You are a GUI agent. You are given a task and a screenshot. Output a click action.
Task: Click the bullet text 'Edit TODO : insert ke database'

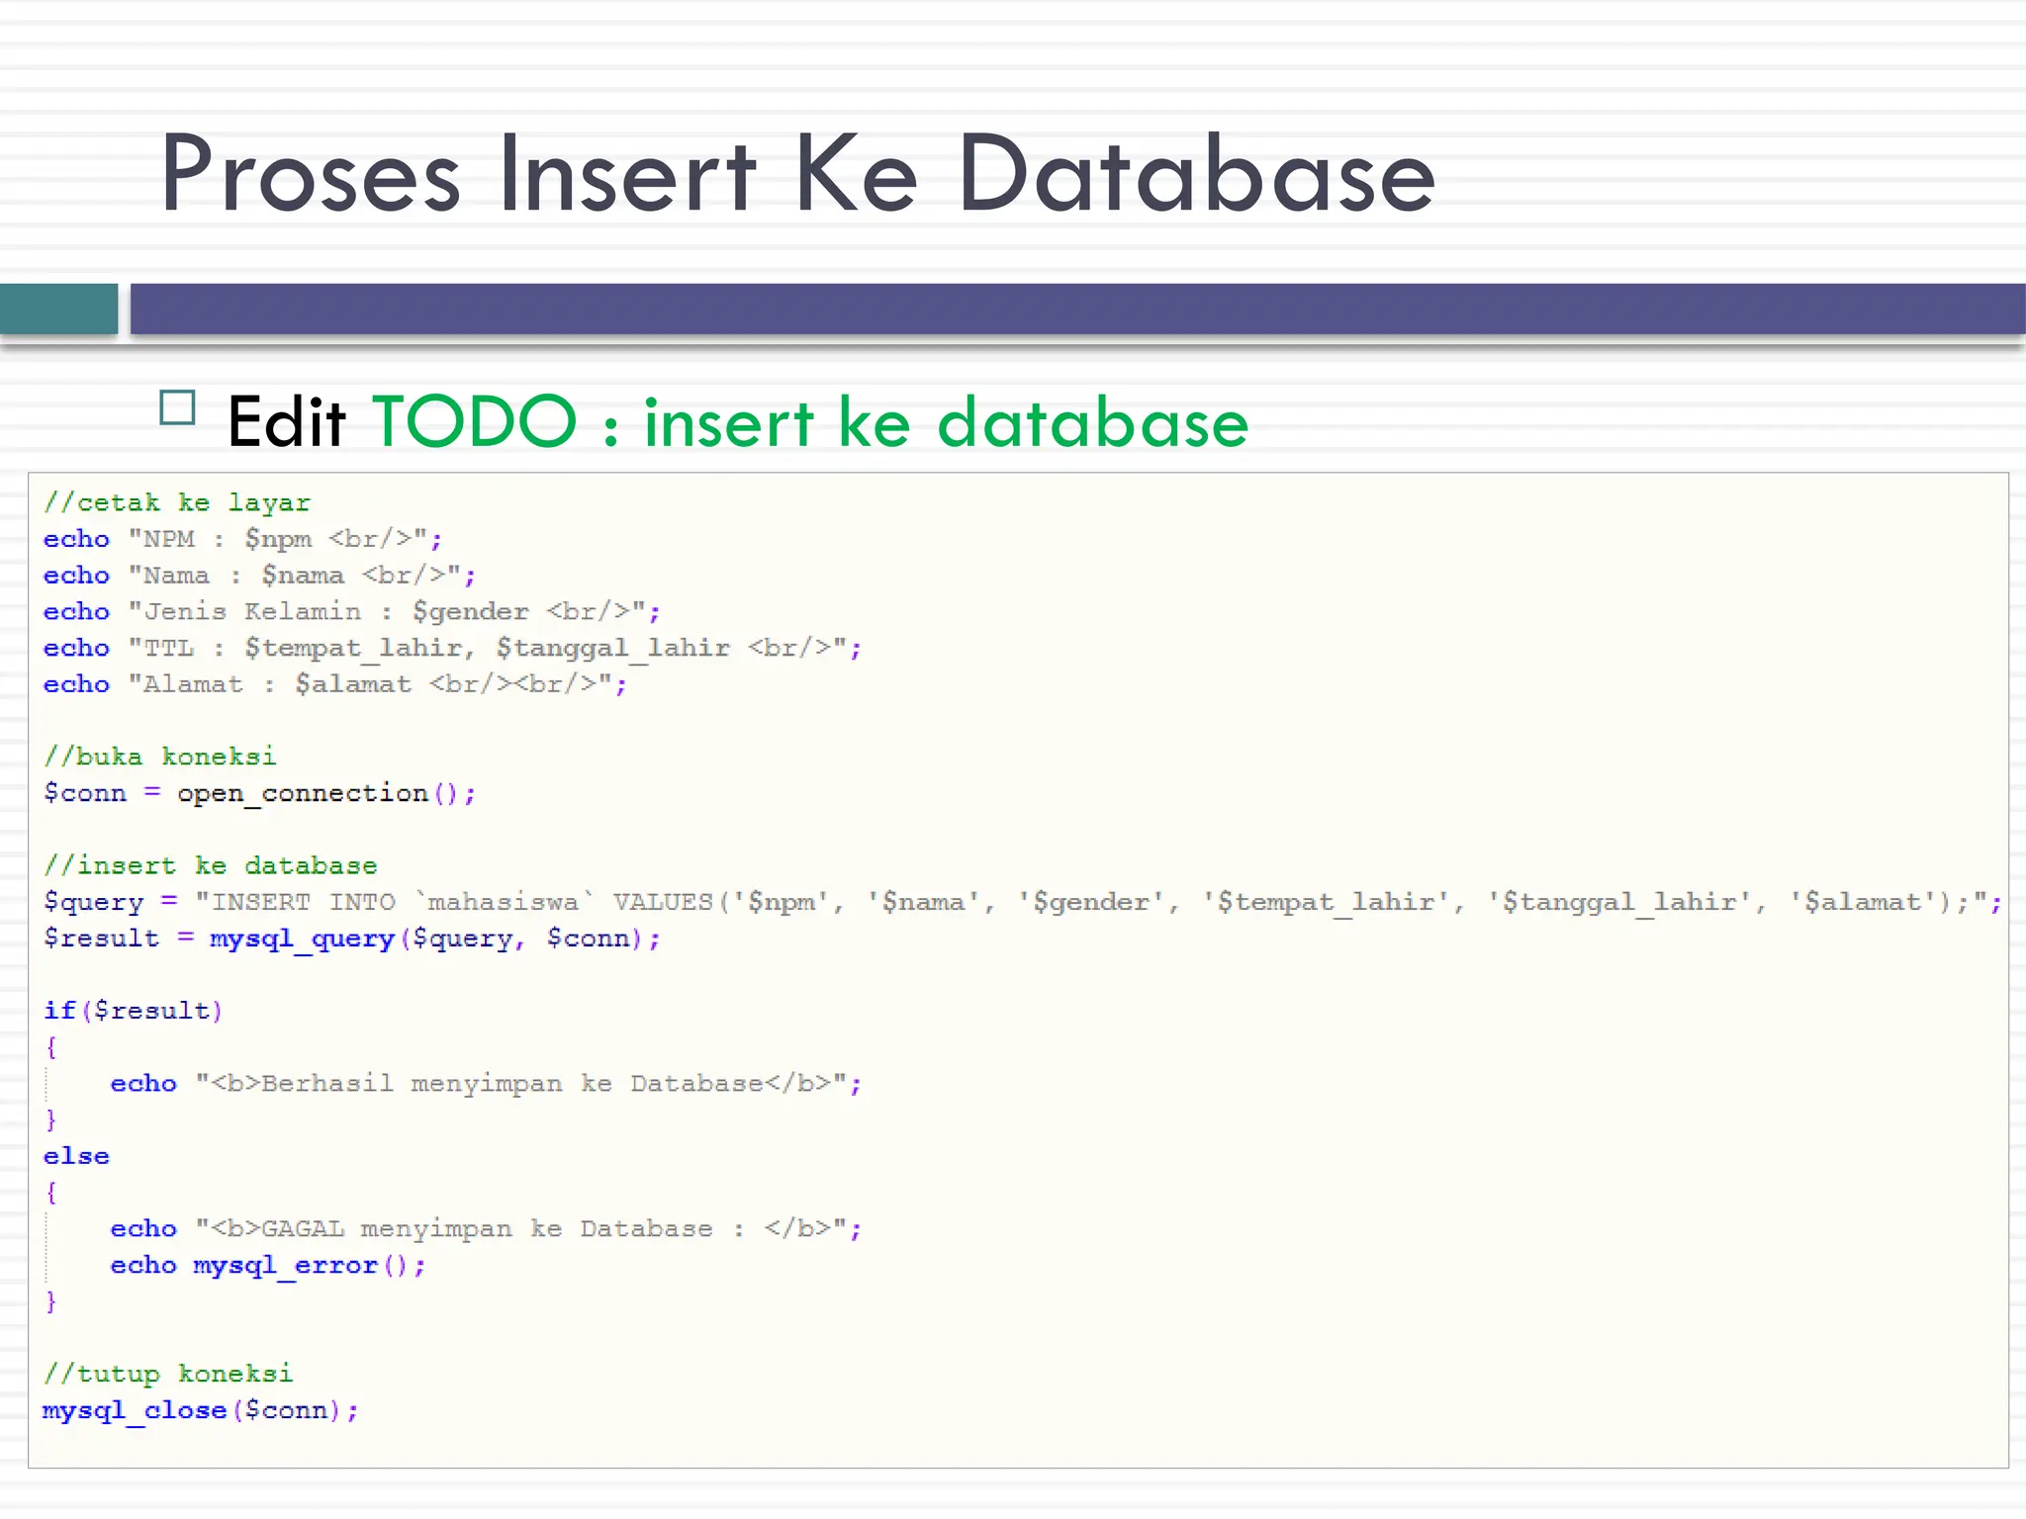(738, 422)
